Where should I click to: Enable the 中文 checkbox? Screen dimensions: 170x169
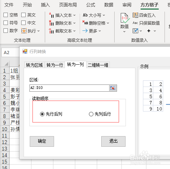point(23,23)
